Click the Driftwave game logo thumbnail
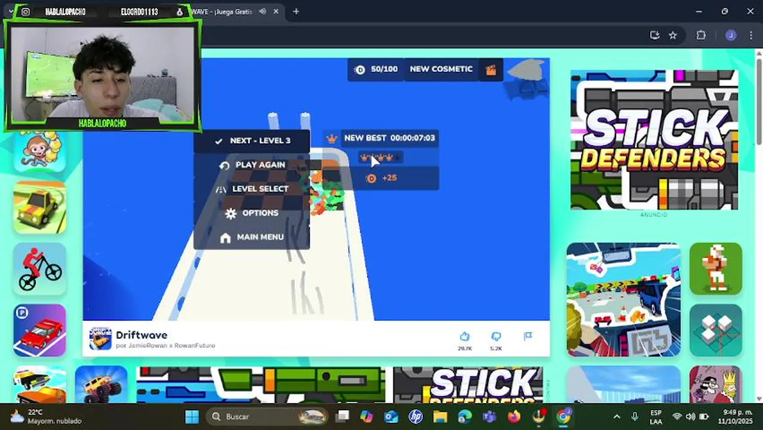The height and width of the screenshot is (430, 763). (x=100, y=339)
